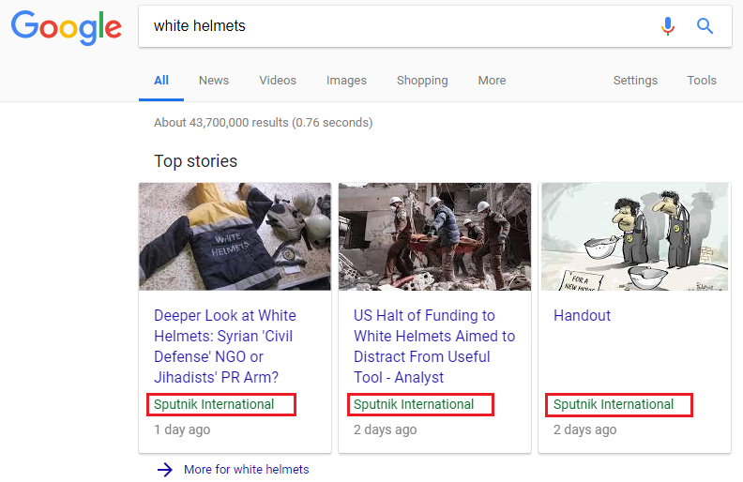Screen dimensions: 743x482
Task: Select the All results tab
Action: [x=161, y=81]
